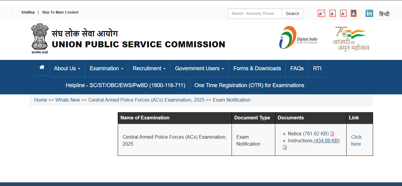Click inside the keyword search field
The width and height of the screenshot is (402, 186).
point(254,13)
